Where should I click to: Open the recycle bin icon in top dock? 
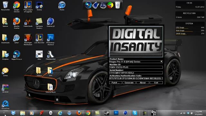pos(117,5)
